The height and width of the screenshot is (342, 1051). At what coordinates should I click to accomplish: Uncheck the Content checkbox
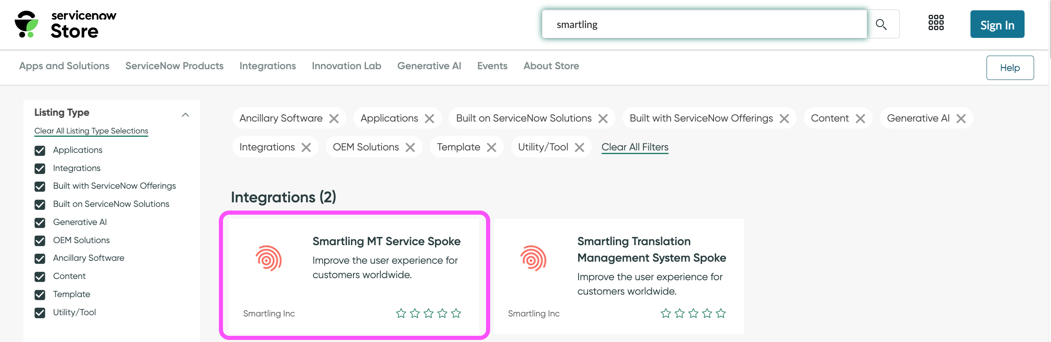40,277
